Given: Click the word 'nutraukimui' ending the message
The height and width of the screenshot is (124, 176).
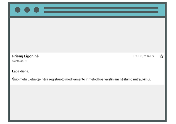Looking at the screenshot, I should click(142, 79).
